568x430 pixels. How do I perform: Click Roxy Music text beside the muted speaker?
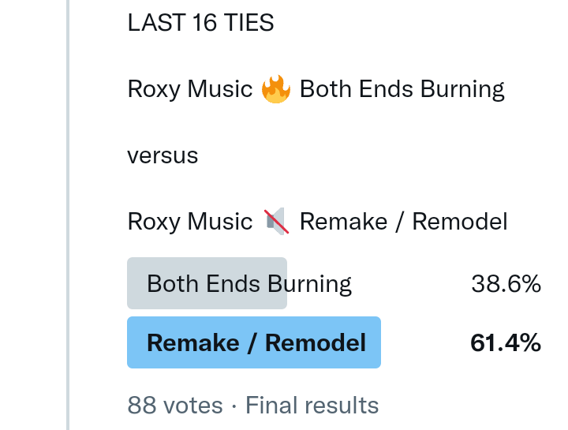[x=189, y=222]
